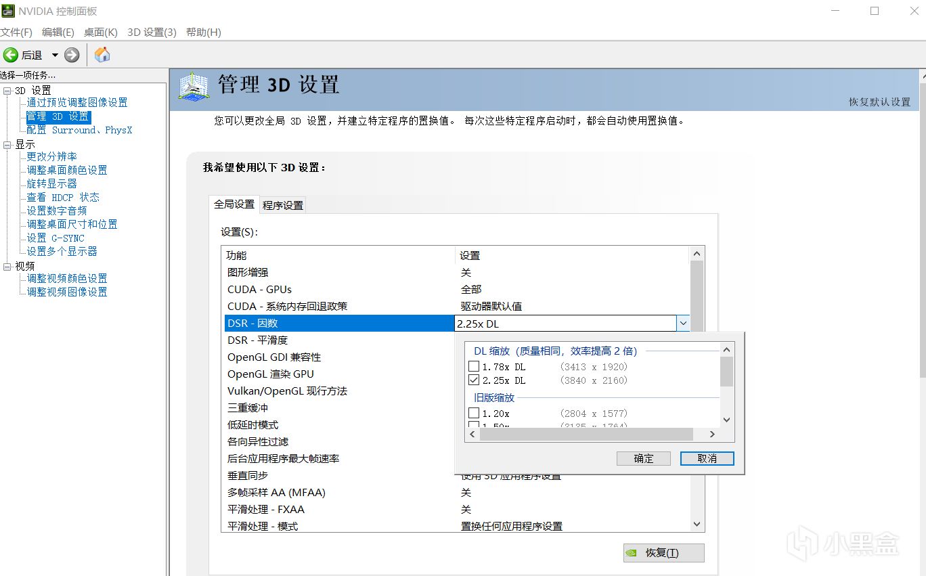
Task: Open 设置 G-SYNC in the tree
Action: pos(56,238)
